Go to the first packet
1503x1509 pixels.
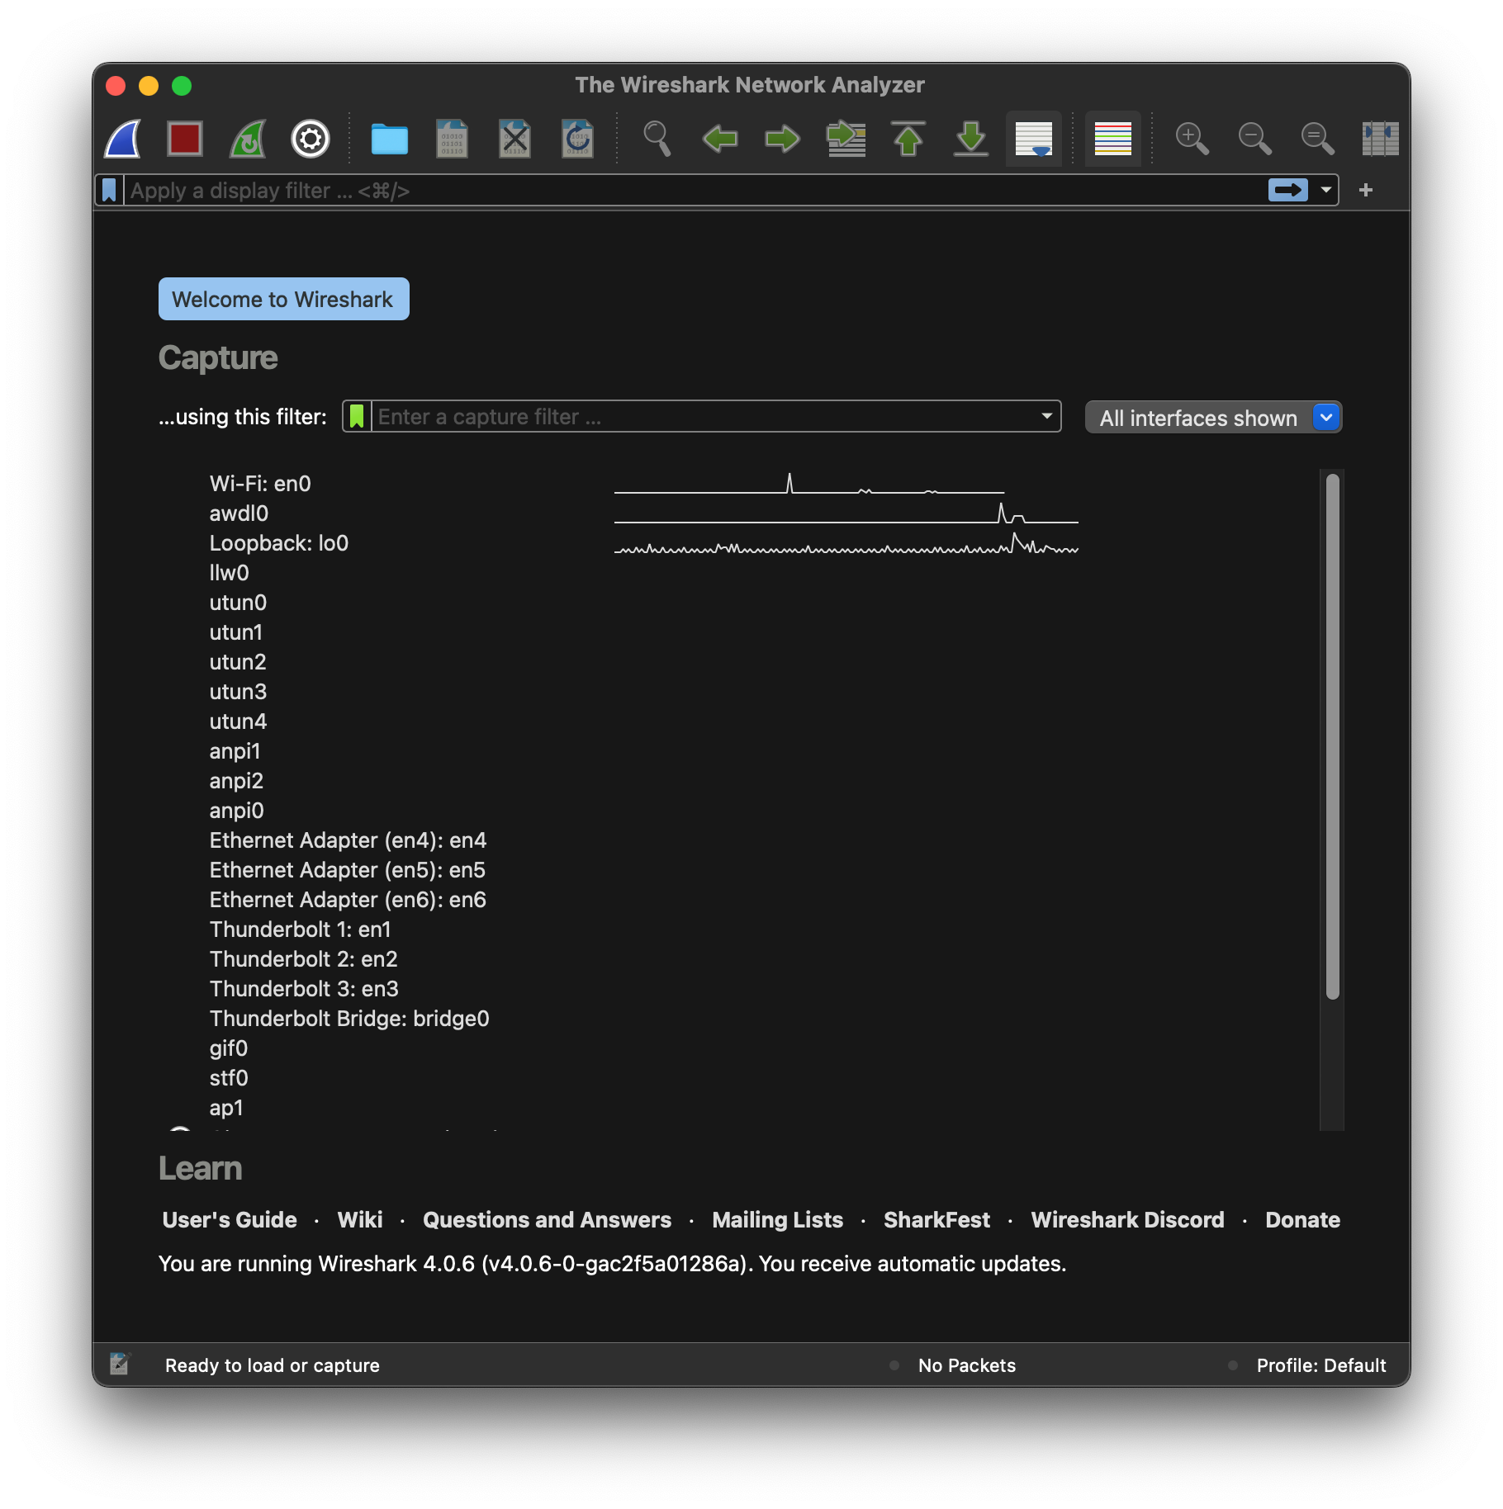pos(908,139)
